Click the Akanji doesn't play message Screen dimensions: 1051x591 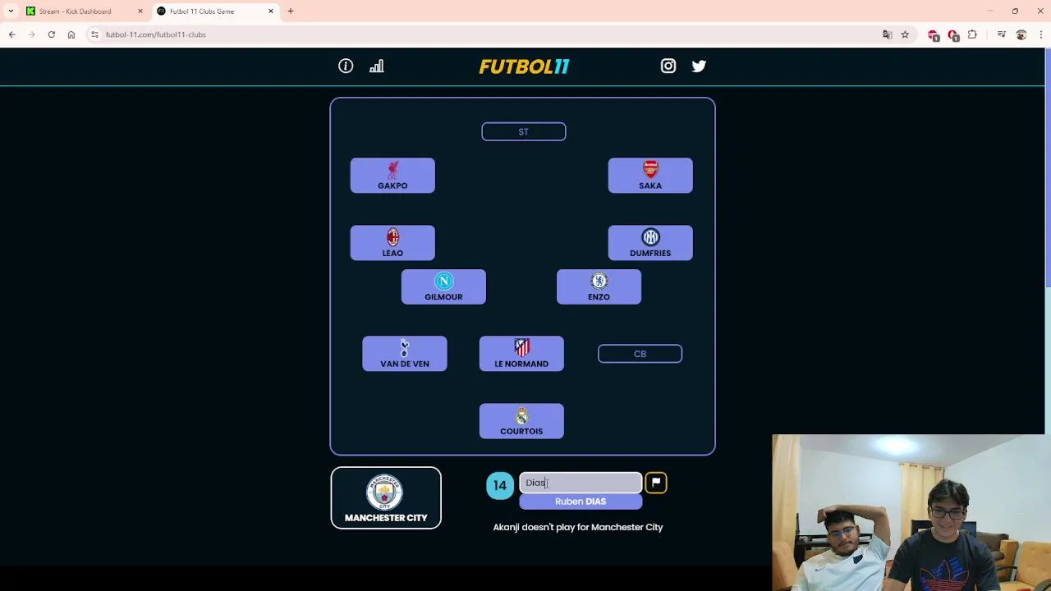click(578, 527)
